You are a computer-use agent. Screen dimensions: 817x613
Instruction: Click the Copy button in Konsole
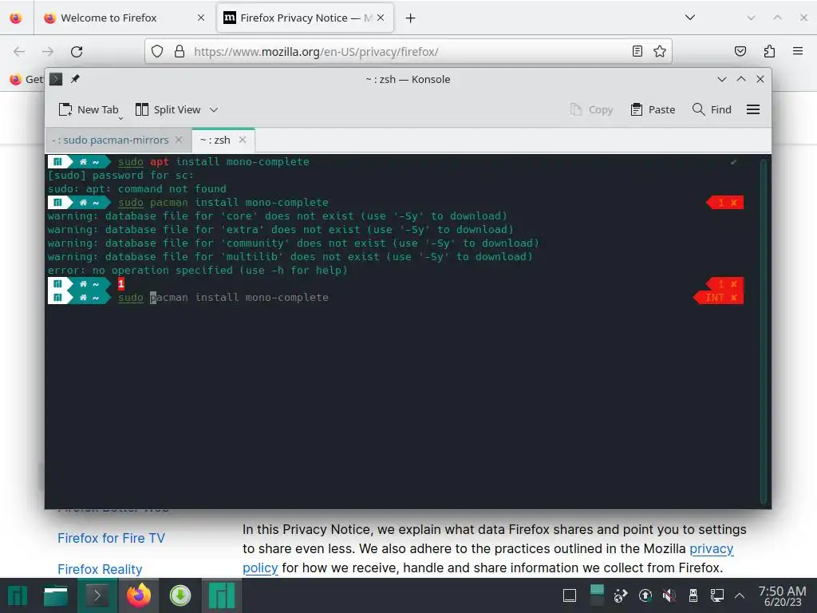coord(591,109)
